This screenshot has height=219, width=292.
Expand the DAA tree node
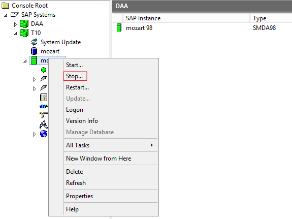[x=15, y=24]
